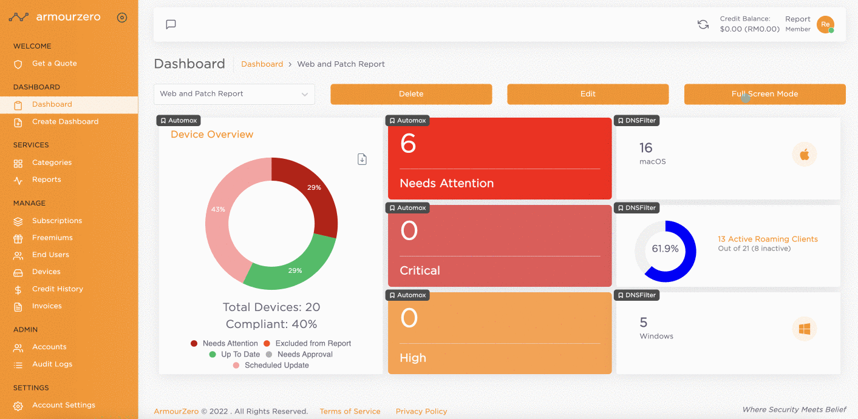Click 'Compliant: 40%' text
The image size is (858, 419).
click(x=271, y=324)
